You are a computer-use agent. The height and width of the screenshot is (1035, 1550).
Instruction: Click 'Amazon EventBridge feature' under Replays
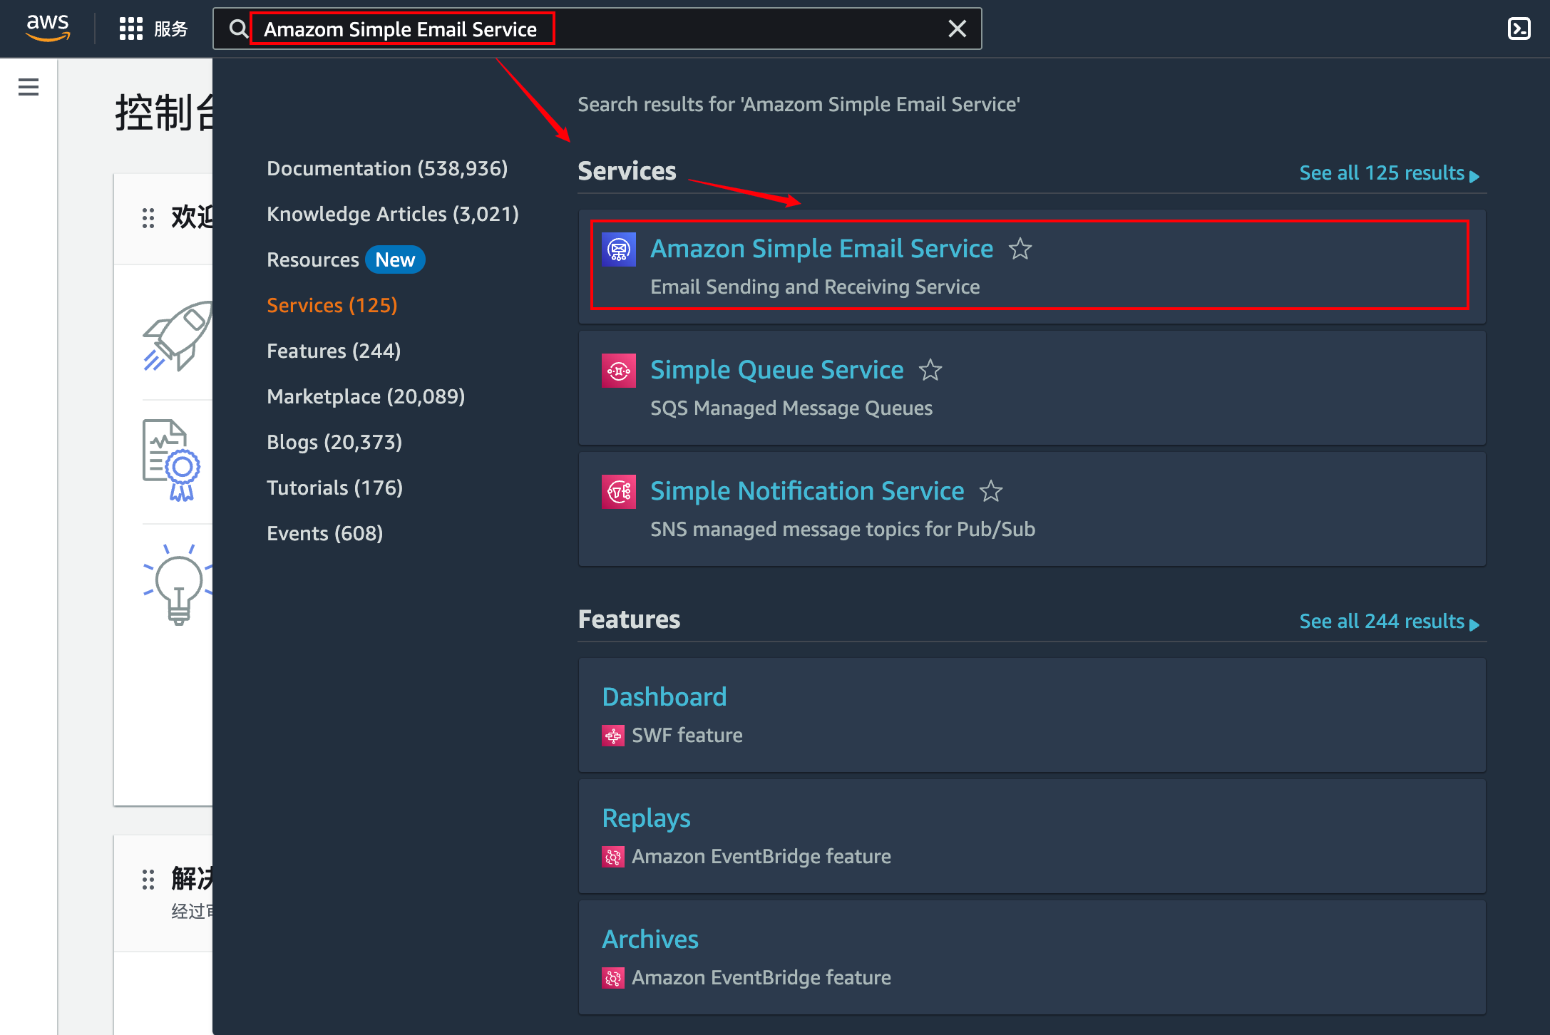tap(761, 856)
